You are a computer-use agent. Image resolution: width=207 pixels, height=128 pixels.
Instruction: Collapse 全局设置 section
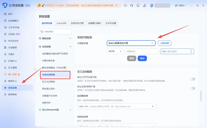(x=55, y=47)
